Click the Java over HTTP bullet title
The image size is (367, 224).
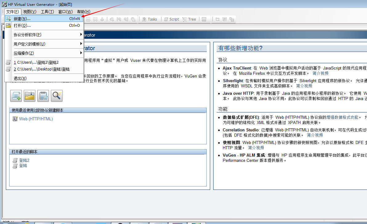click(238, 93)
